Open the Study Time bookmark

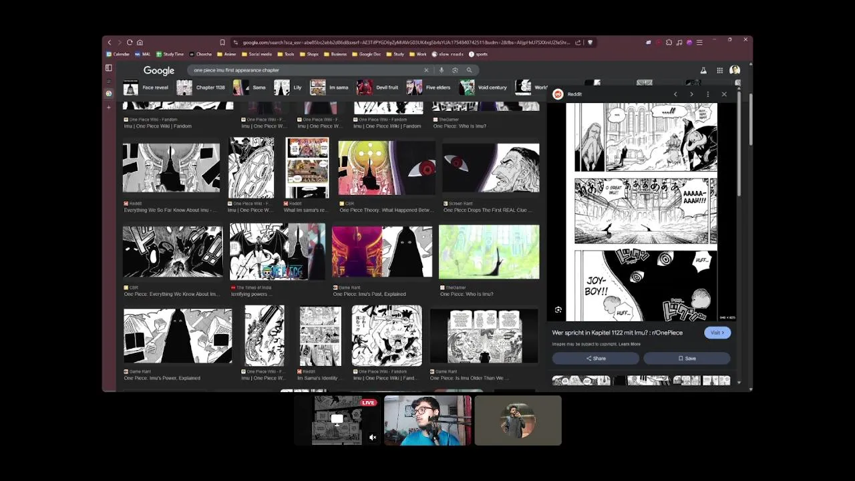tap(170, 54)
